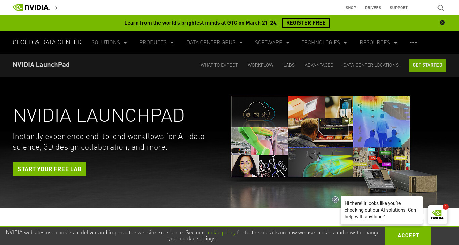Go to Shop

(x=351, y=8)
